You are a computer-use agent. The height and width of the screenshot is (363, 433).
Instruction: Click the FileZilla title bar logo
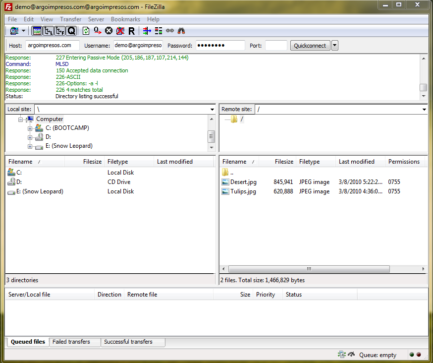[x=8, y=7]
